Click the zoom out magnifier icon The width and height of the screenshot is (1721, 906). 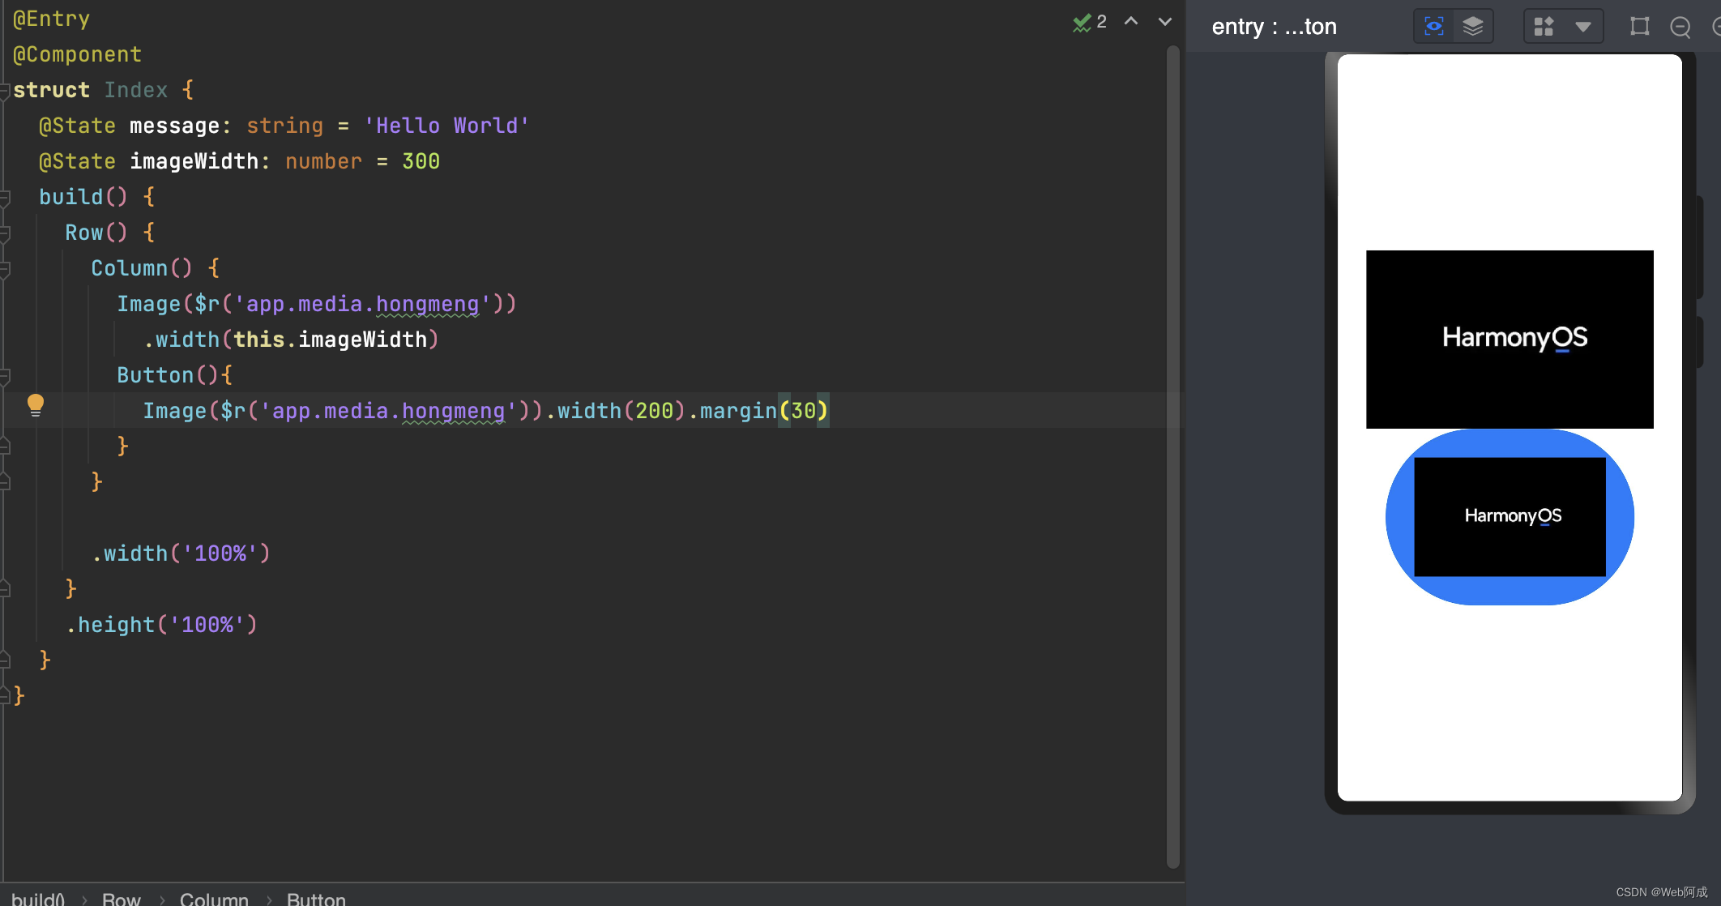click(1680, 28)
